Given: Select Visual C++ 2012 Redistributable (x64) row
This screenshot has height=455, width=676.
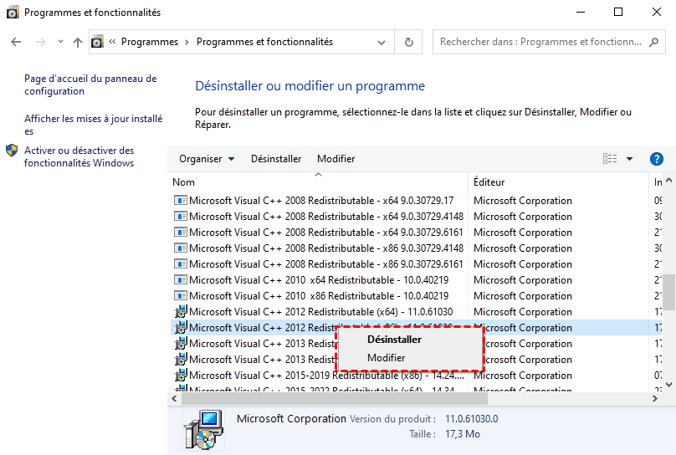Looking at the screenshot, I should click(x=417, y=312).
